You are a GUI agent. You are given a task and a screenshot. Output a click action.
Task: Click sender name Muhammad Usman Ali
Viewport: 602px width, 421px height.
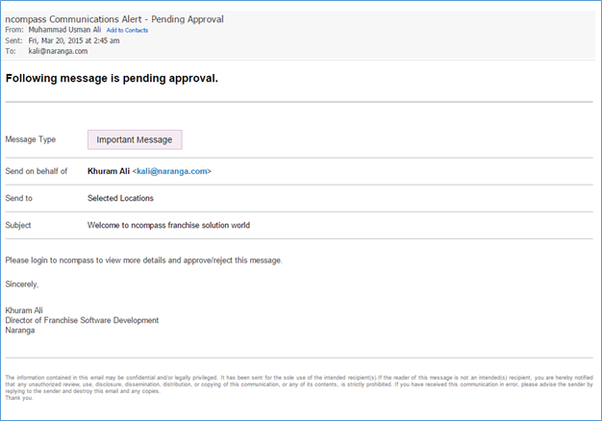pyautogui.click(x=64, y=30)
